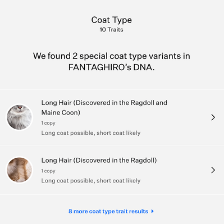
Task: Select the word Ragdoll in the second trait title
Action: [142, 161]
